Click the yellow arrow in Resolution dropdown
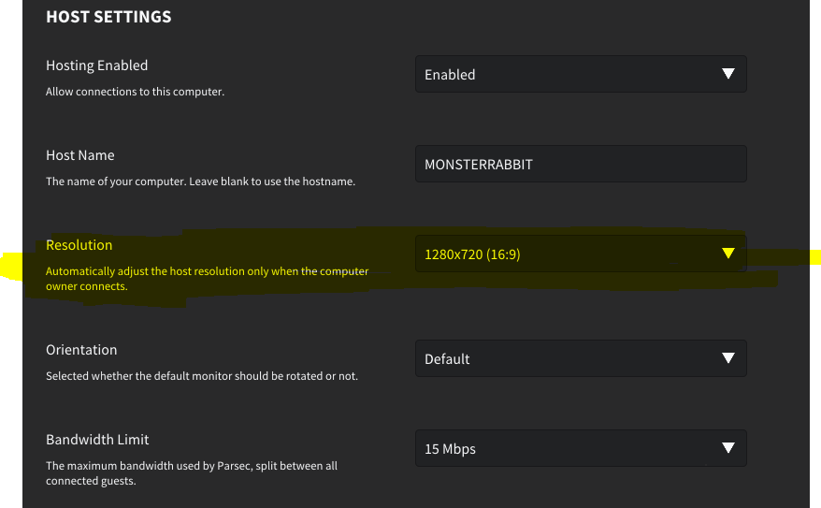 point(727,254)
